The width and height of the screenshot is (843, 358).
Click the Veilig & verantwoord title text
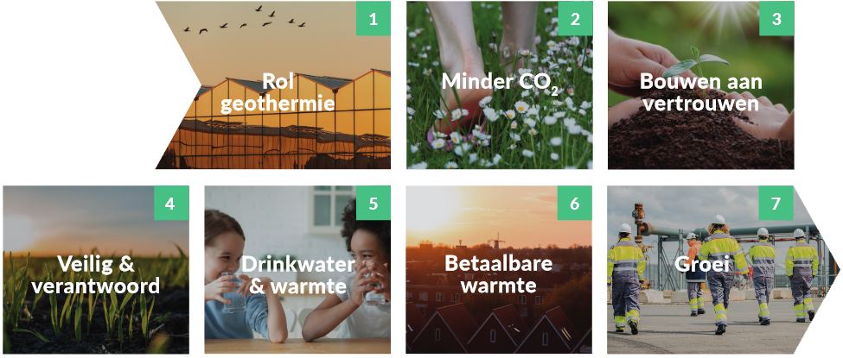(96, 275)
